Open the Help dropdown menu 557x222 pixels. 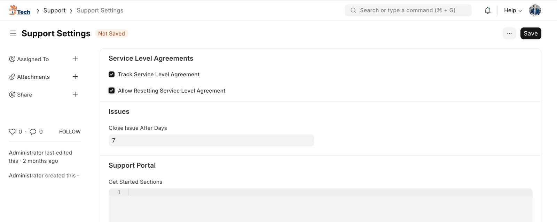513,10
